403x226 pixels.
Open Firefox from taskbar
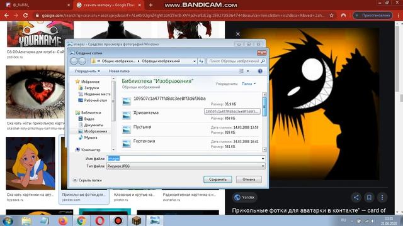pos(63,220)
